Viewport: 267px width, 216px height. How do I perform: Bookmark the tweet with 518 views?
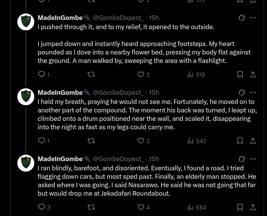pos(240,74)
